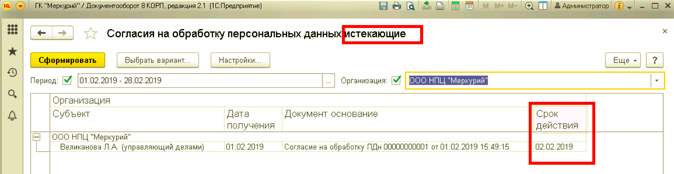The height and width of the screenshot is (174, 674).
Task: Click Выбрать вариант... button
Action: (x=158, y=60)
